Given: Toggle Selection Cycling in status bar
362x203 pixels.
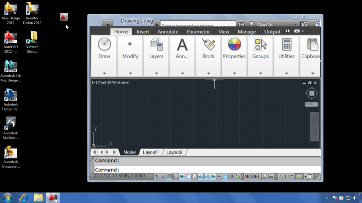Looking at the screenshot, I should (238, 177).
